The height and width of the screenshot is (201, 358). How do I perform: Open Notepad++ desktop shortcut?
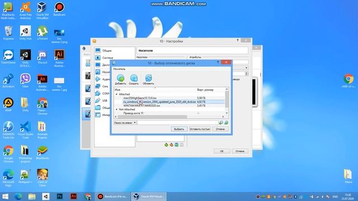point(25,176)
